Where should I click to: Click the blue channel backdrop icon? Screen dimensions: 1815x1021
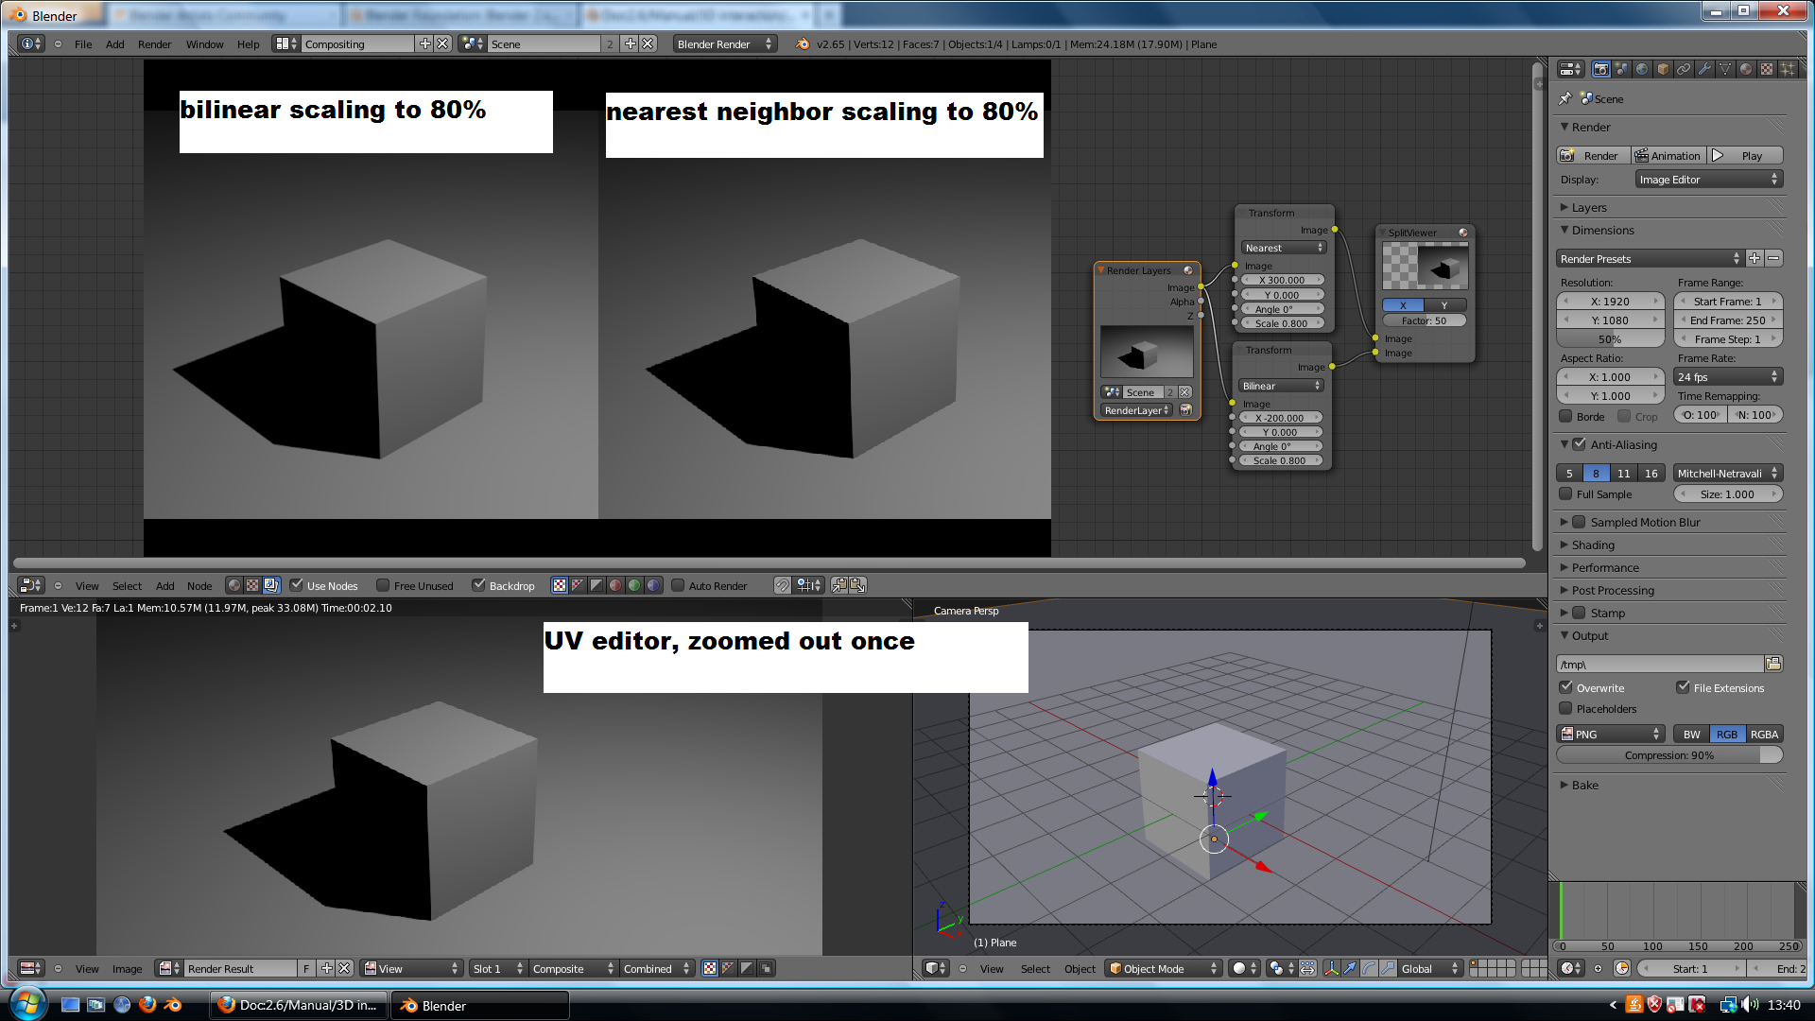pyautogui.click(x=653, y=585)
